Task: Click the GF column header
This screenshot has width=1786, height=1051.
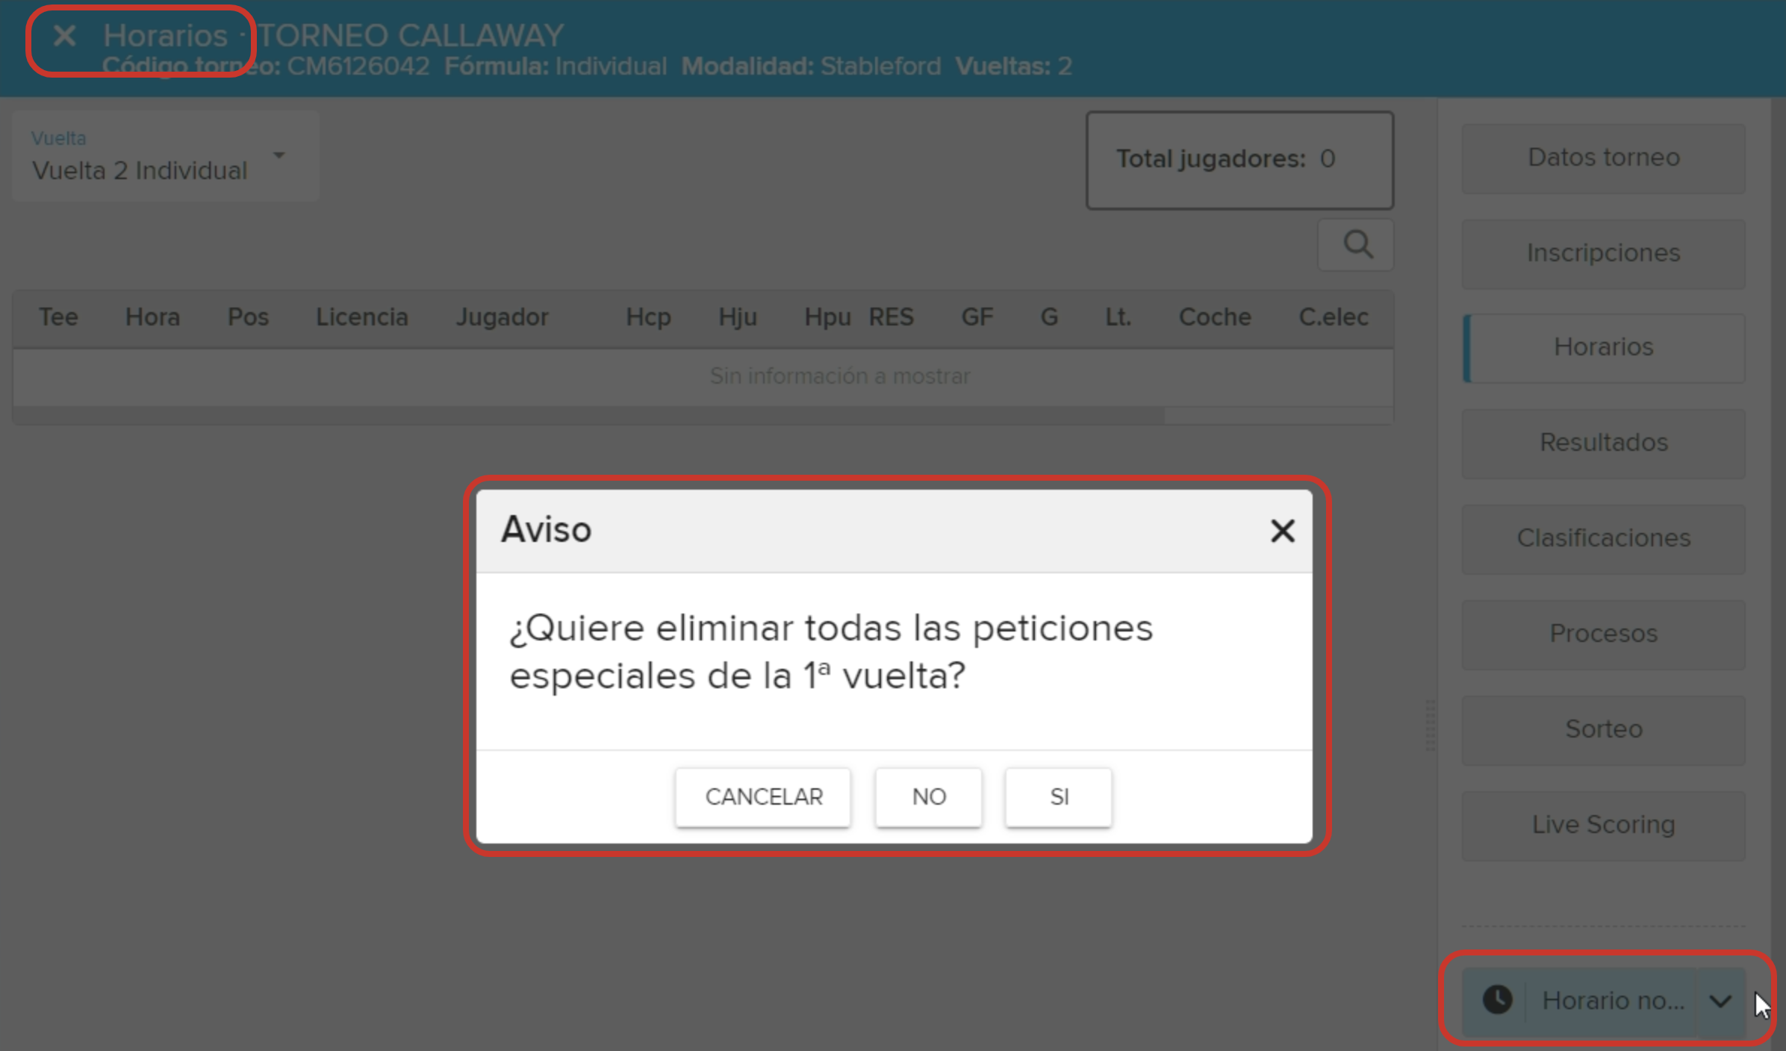Action: point(977,317)
